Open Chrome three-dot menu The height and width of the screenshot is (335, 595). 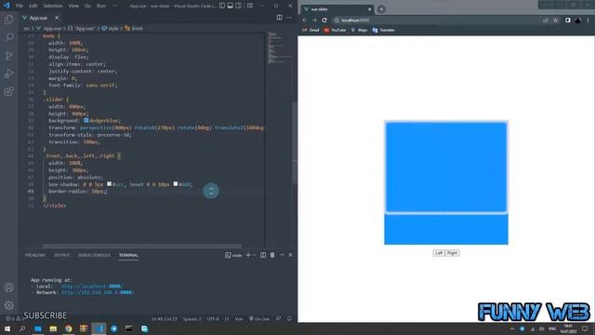588,20
